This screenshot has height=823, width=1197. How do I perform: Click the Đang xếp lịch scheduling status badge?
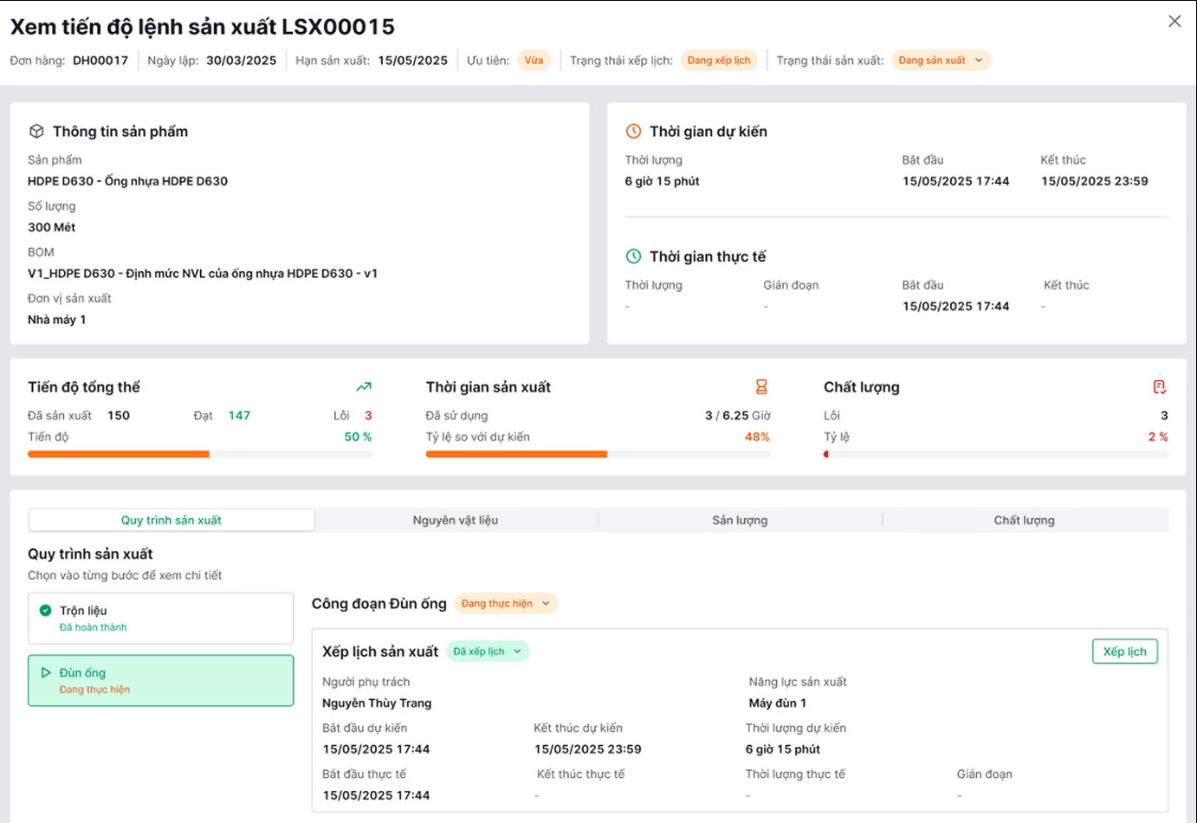[x=719, y=61]
